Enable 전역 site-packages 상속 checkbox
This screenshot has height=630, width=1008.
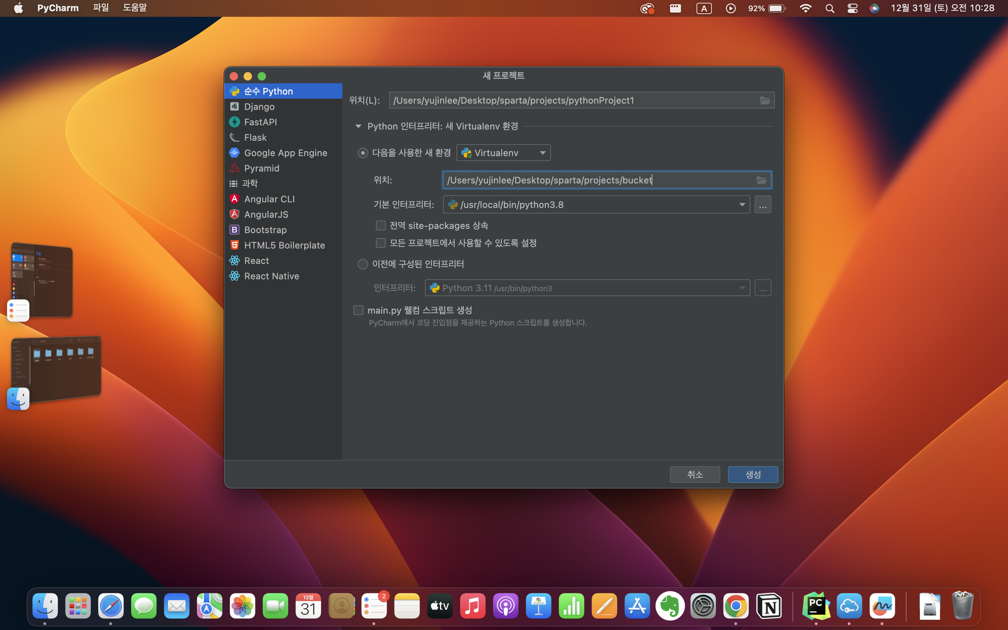[x=381, y=225]
